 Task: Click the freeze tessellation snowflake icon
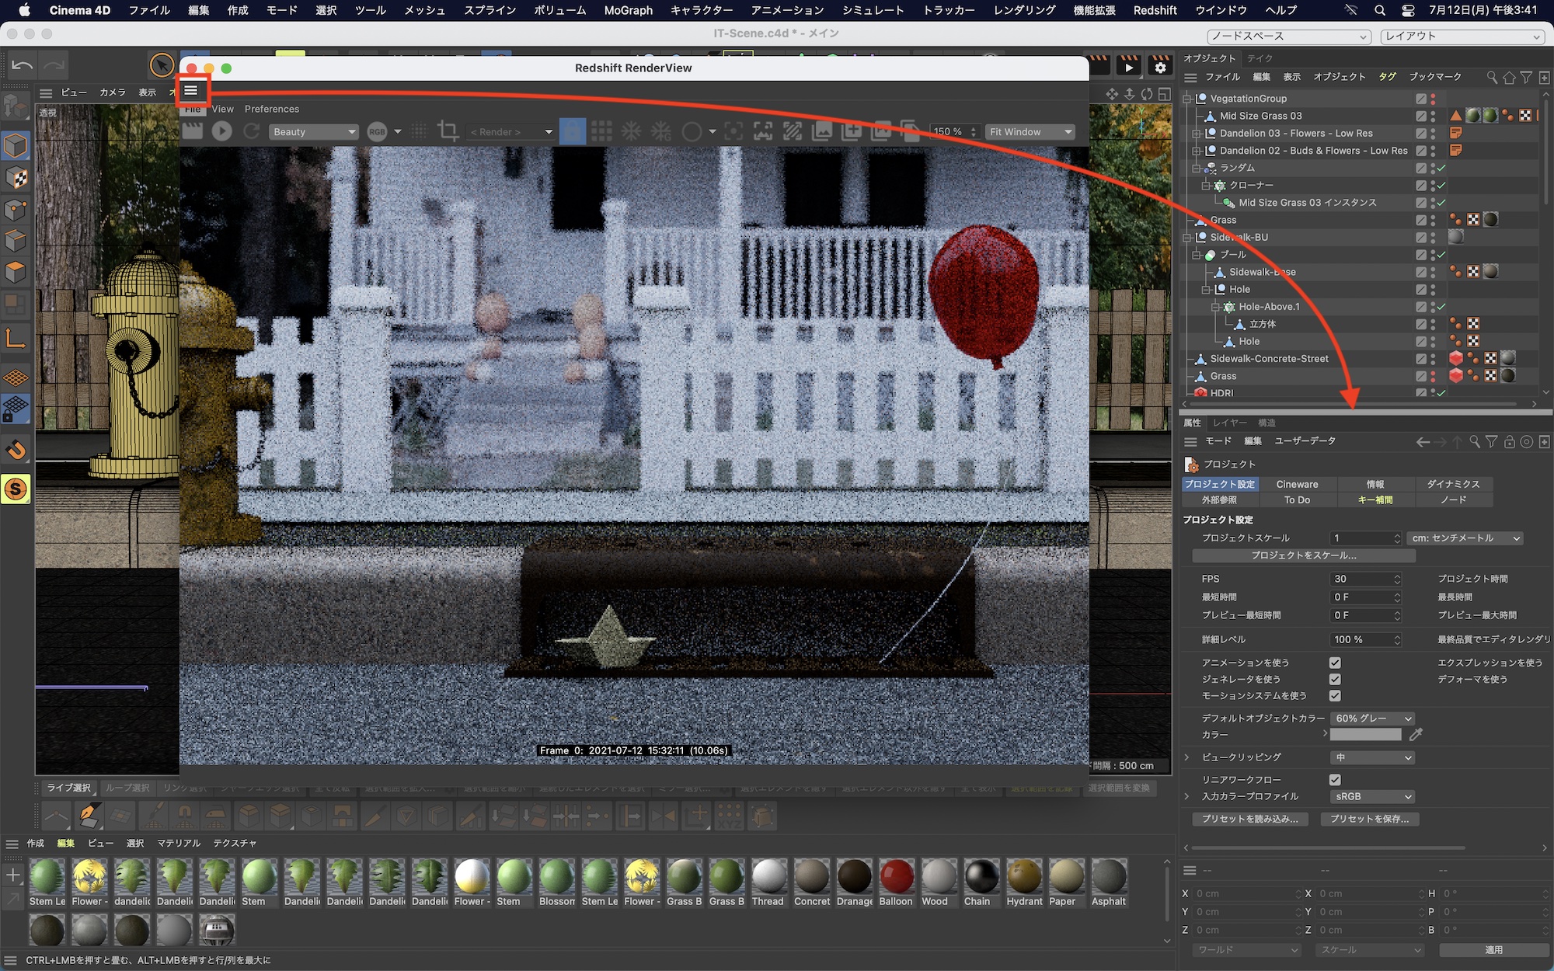pyautogui.click(x=631, y=131)
